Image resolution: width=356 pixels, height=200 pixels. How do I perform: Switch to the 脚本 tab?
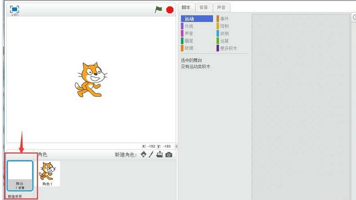pyautogui.click(x=186, y=8)
